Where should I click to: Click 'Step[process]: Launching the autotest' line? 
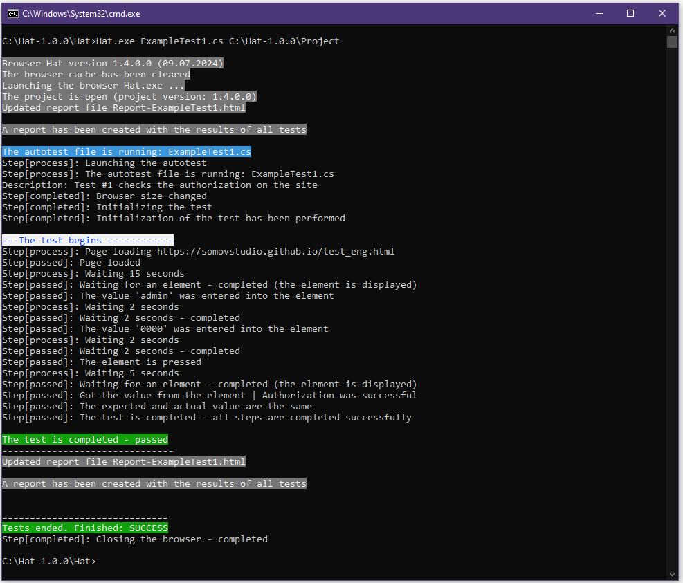[x=104, y=163]
